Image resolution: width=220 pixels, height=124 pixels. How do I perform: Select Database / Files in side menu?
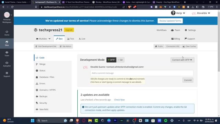(x=53, y=77)
